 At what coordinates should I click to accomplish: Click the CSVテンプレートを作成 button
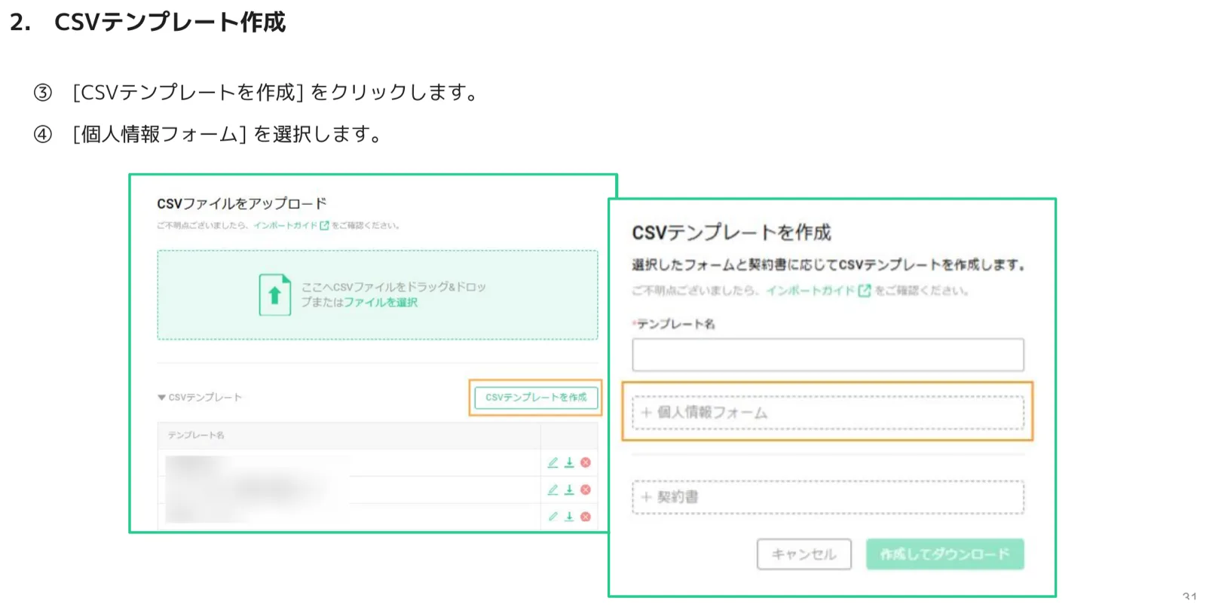[x=536, y=397]
